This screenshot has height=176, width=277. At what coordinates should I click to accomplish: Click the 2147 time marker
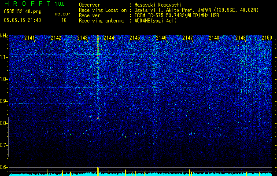point(188,38)
